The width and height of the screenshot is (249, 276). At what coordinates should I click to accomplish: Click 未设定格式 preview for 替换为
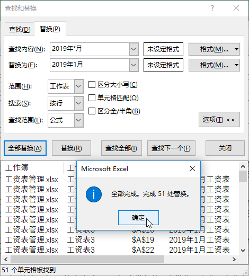163,65
